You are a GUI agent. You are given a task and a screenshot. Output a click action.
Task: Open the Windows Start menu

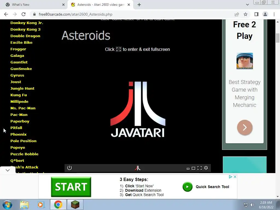tap(7, 205)
